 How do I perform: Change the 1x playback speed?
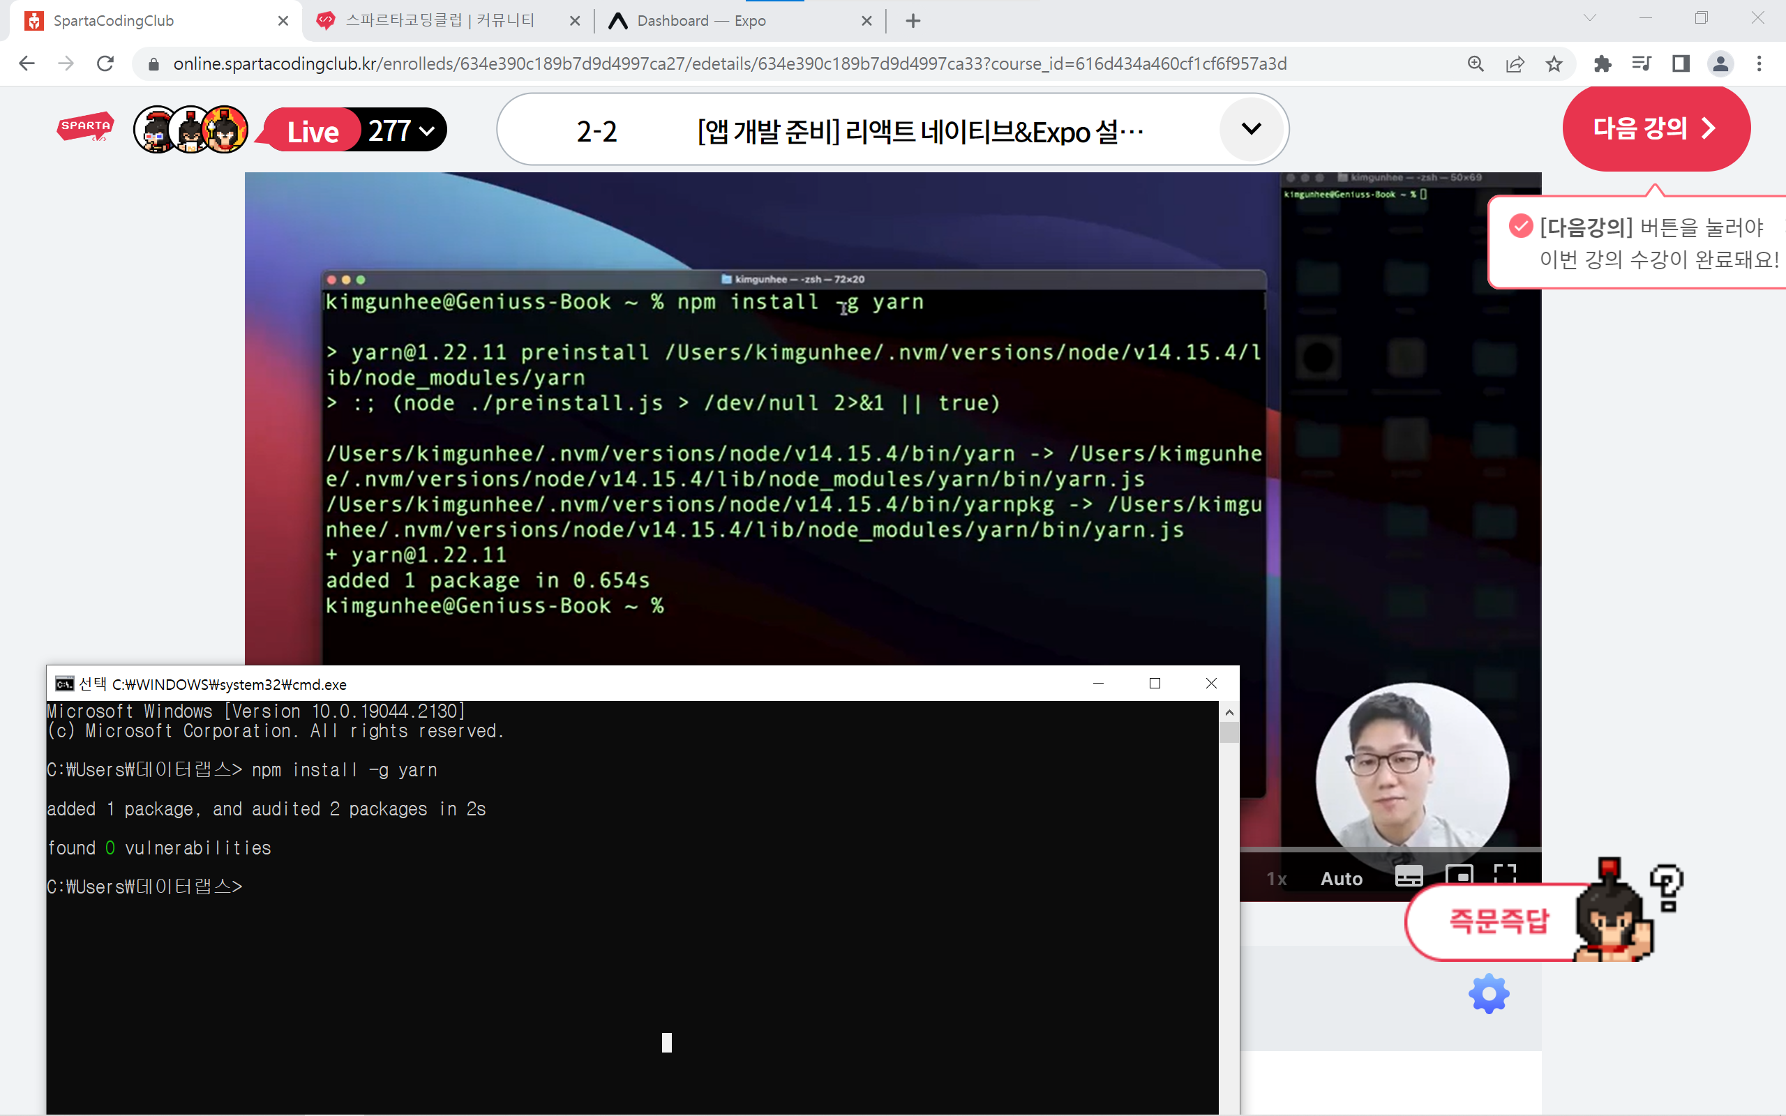point(1277,878)
